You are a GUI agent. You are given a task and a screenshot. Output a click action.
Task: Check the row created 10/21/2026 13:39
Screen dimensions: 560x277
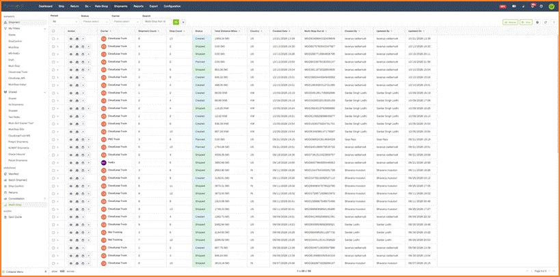(53, 38)
